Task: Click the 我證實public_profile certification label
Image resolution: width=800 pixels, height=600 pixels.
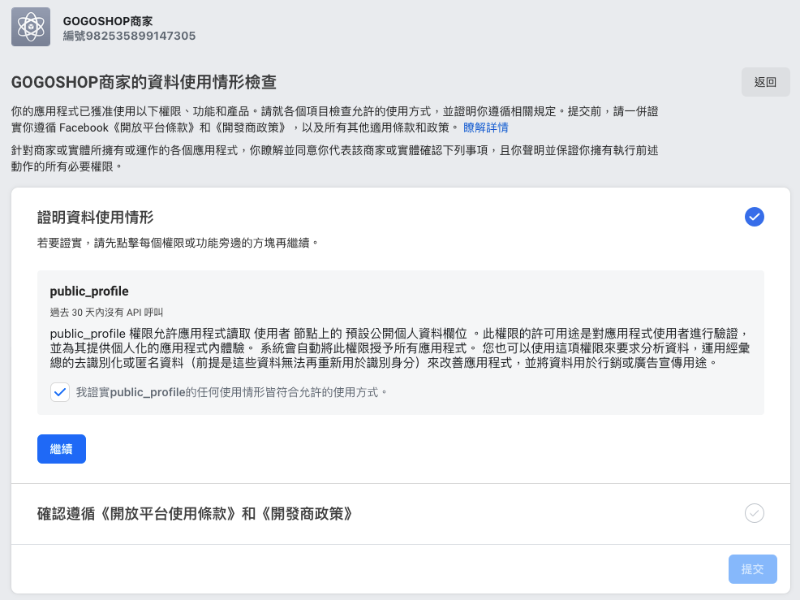Action: point(231,392)
